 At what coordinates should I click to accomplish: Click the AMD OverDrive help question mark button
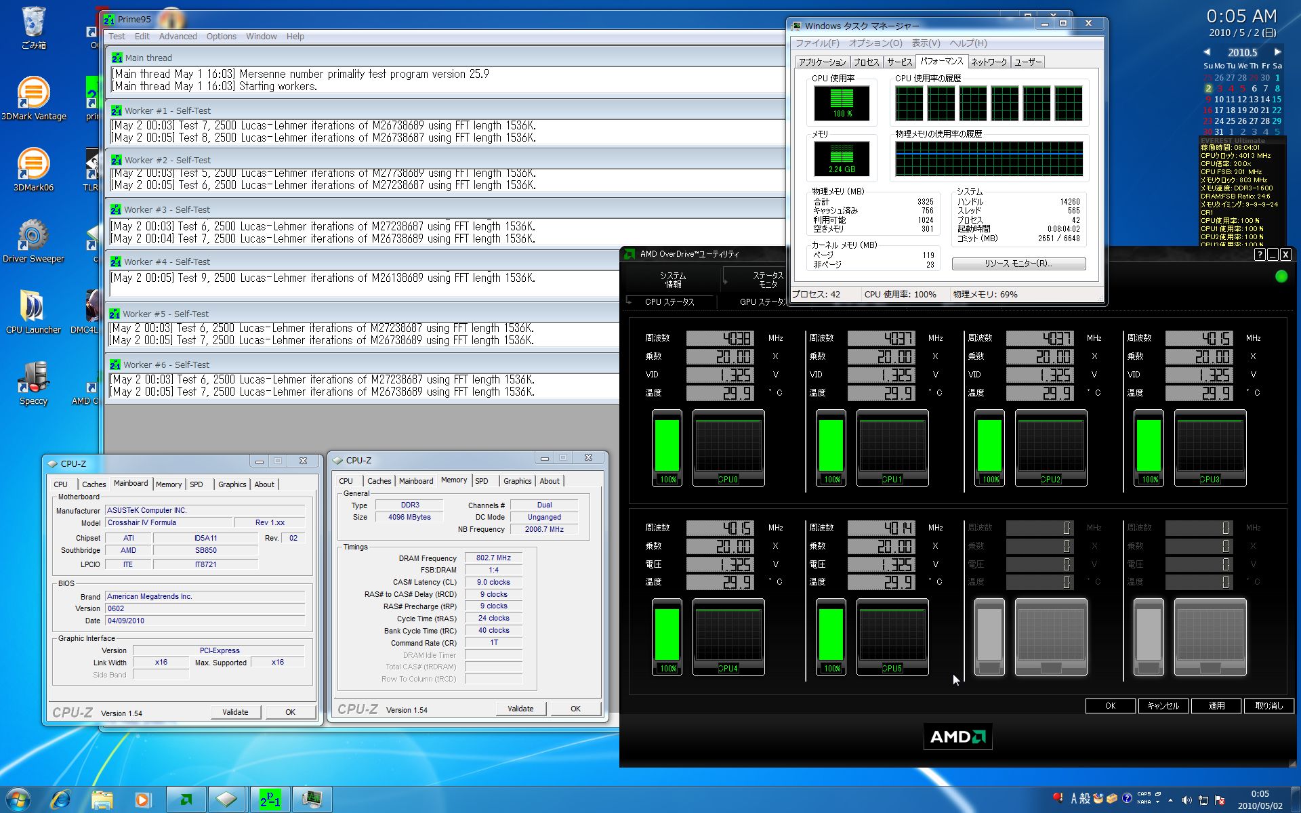(1259, 254)
